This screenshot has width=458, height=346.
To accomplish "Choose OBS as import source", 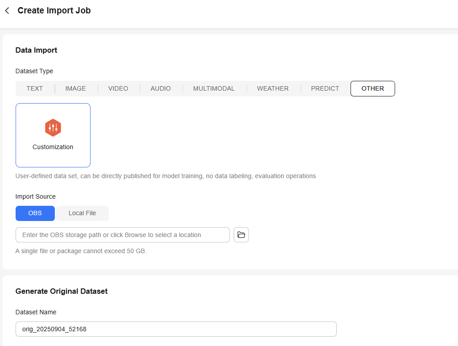I will (35, 213).
